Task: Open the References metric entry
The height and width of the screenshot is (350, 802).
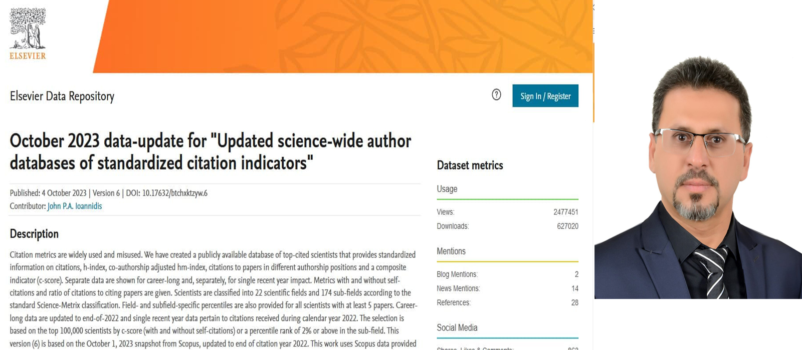Action: tap(507, 302)
